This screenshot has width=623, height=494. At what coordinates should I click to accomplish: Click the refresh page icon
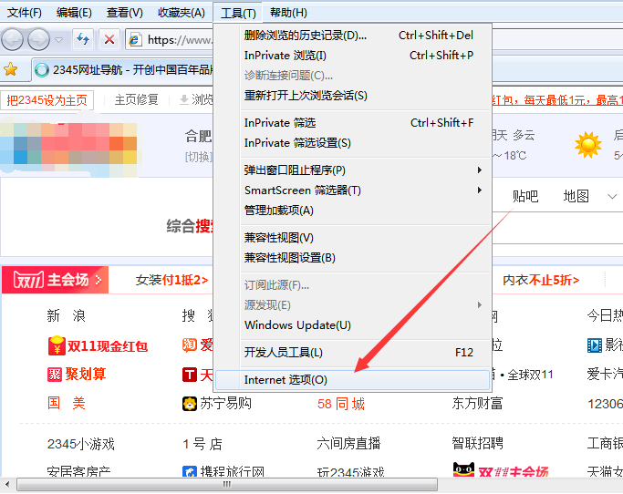coord(83,39)
